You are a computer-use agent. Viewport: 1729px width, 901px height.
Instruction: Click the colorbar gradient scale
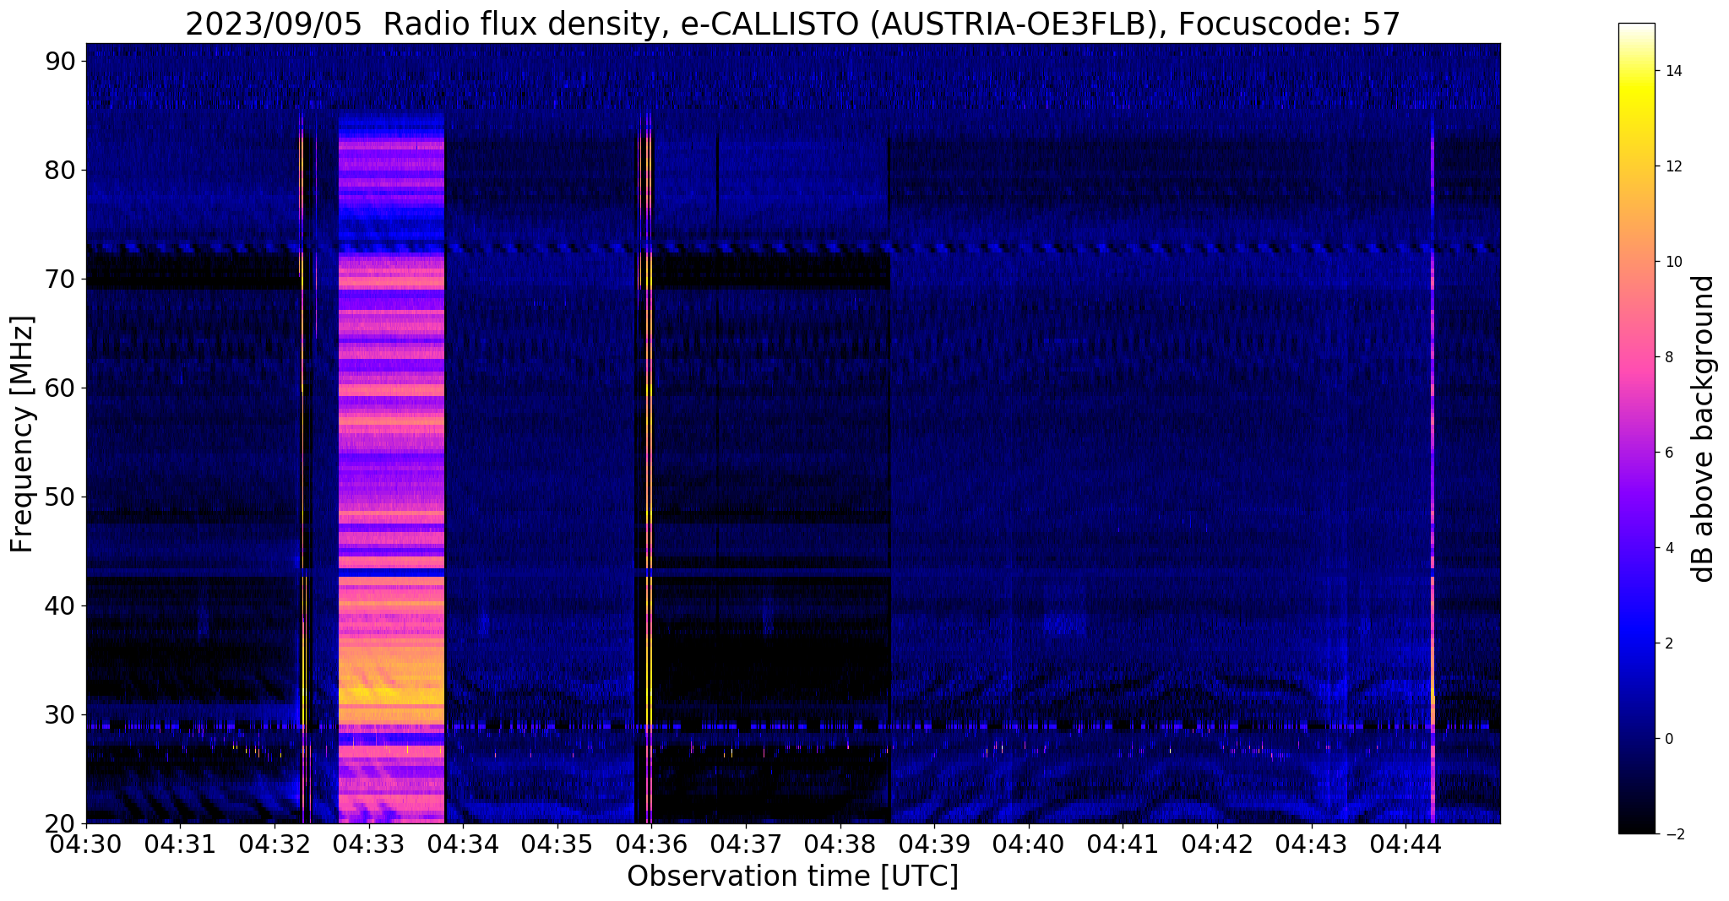pos(1636,428)
